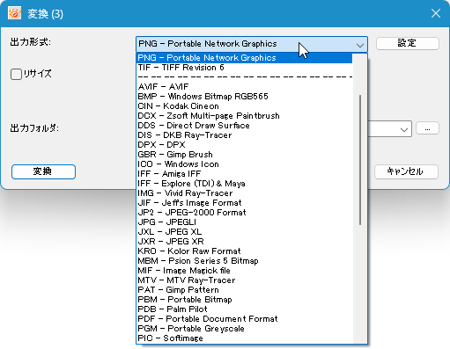The image size is (450, 349).
Task: Select MBM - Psion Series 5 Bitmap
Action: 245,261
